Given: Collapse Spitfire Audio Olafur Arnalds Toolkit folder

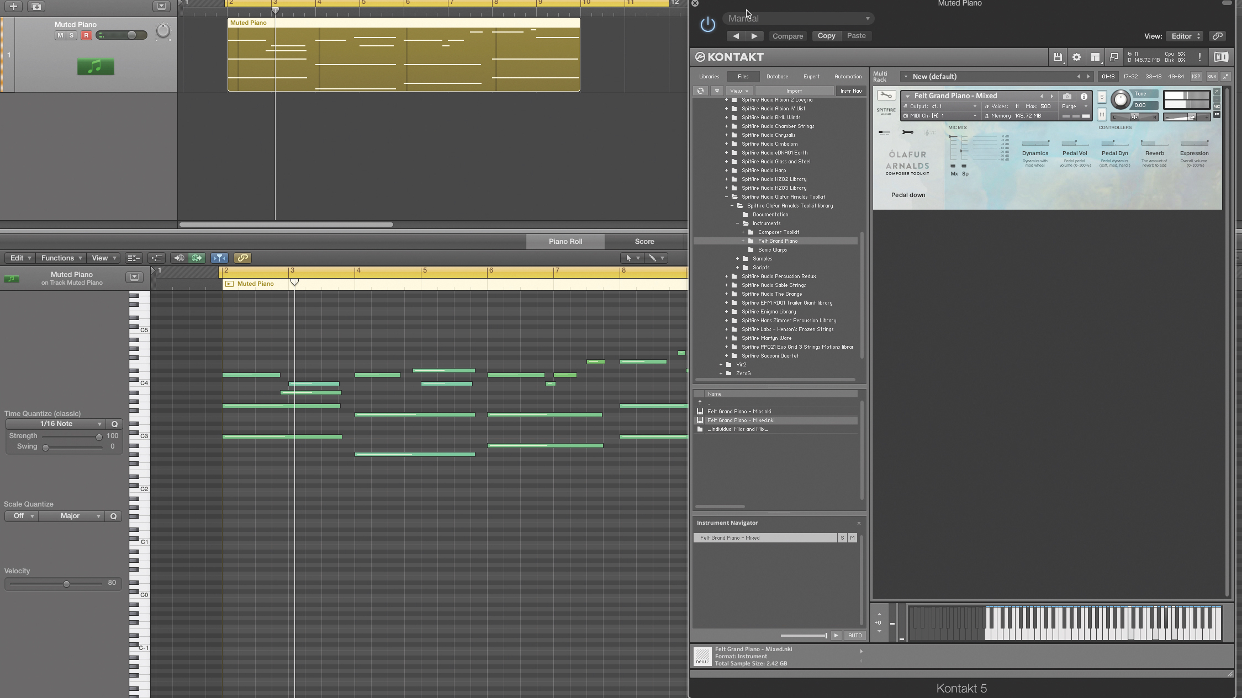Looking at the screenshot, I should [x=727, y=197].
